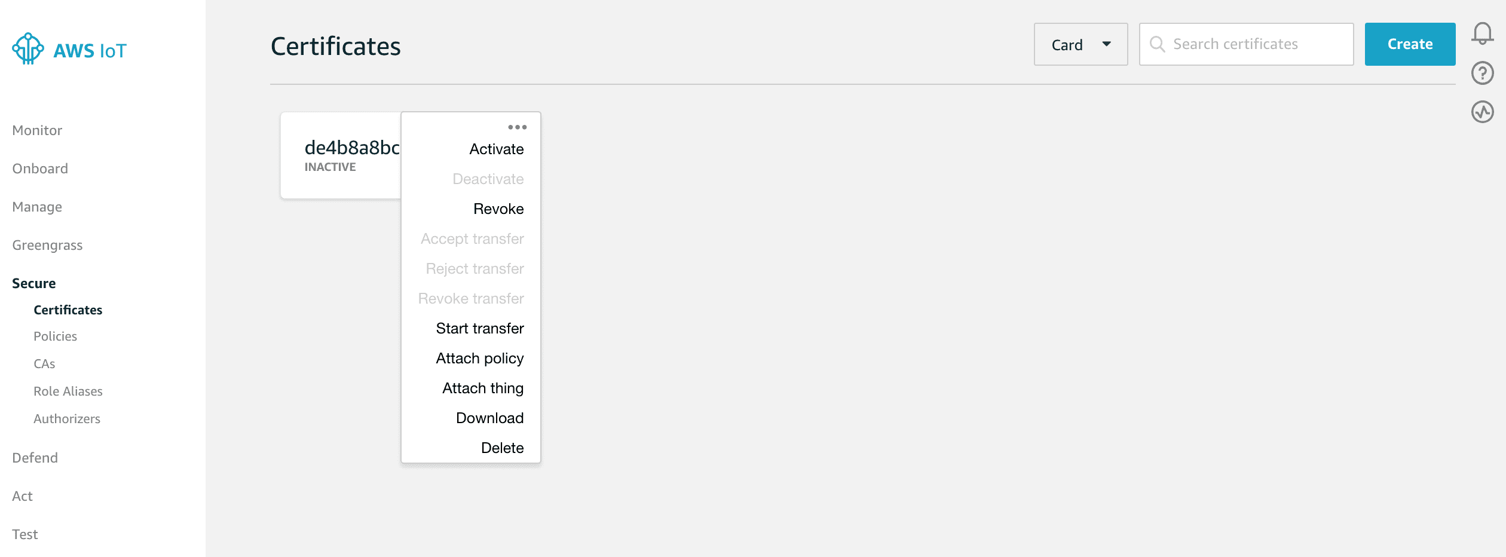Viewport: 1506px width, 557px height.
Task: Expand the Manage sidebar section
Action: click(37, 207)
